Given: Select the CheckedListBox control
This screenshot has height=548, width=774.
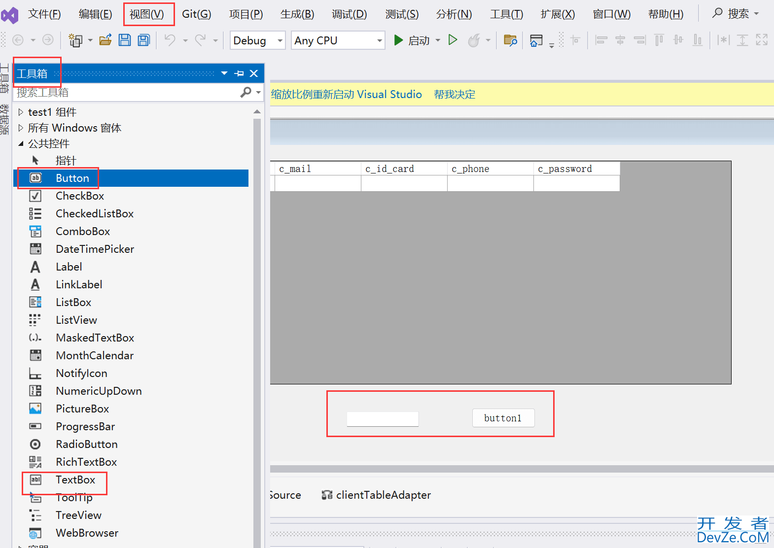Looking at the screenshot, I should click(x=131, y=213).
